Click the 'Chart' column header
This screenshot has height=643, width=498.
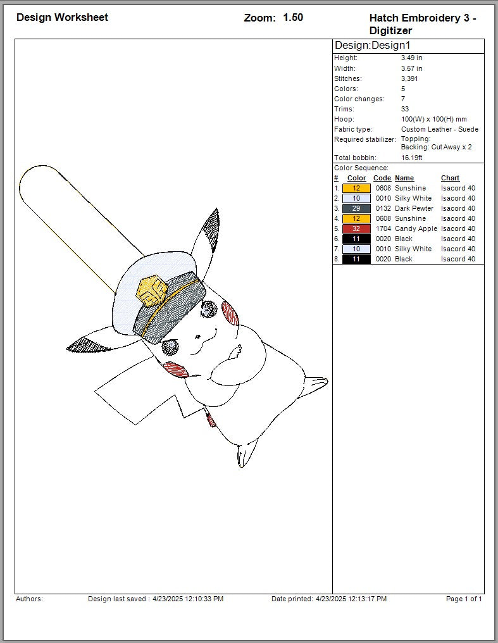click(450, 178)
